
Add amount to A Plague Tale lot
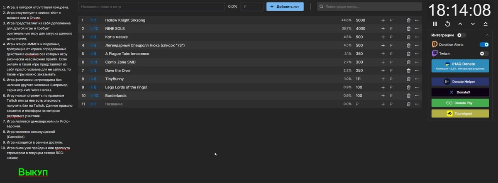tap(383, 54)
